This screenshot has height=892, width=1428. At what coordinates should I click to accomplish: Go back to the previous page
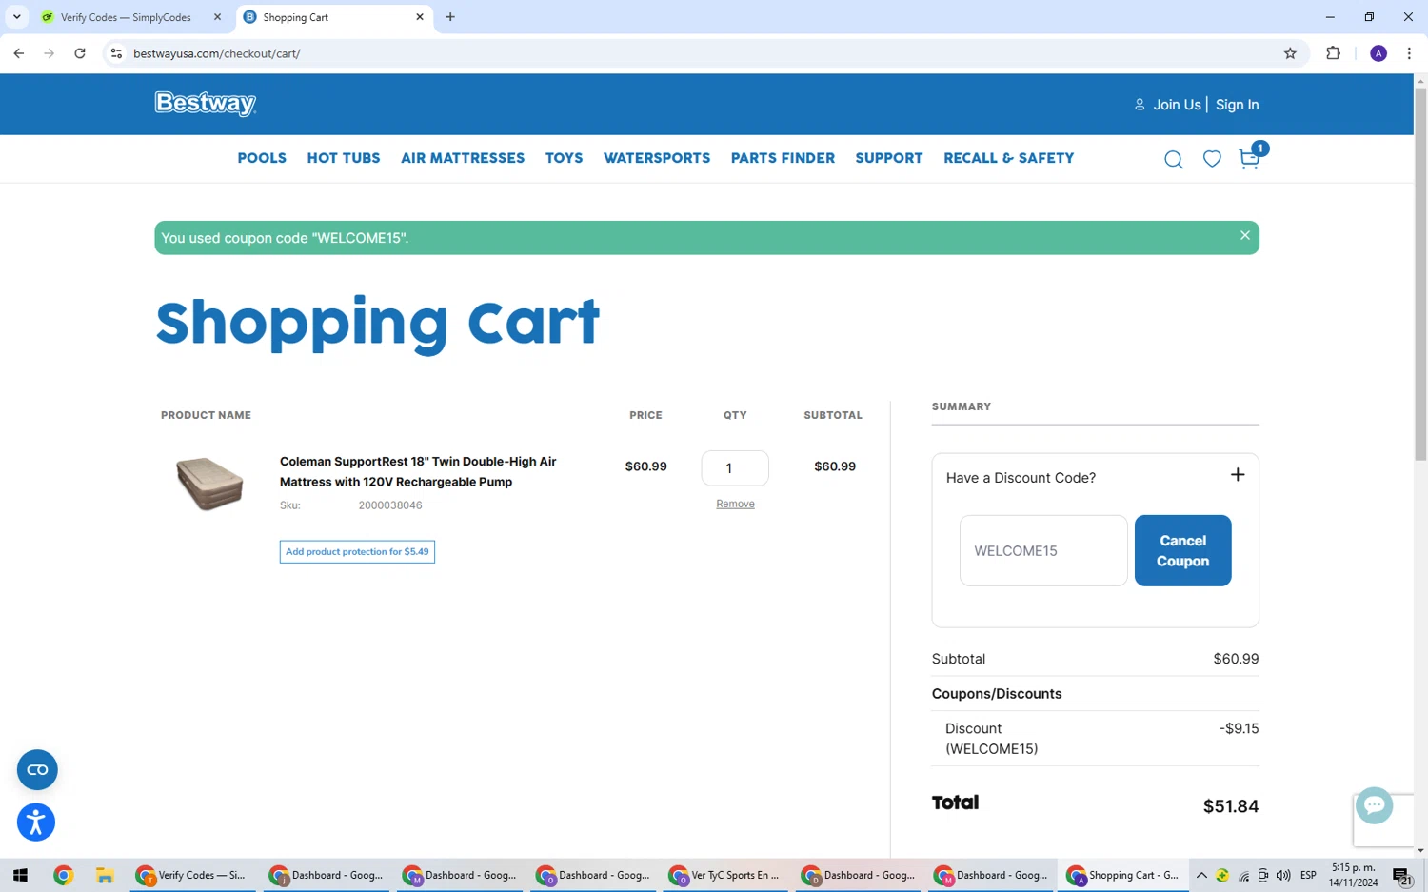coord(19,53)
